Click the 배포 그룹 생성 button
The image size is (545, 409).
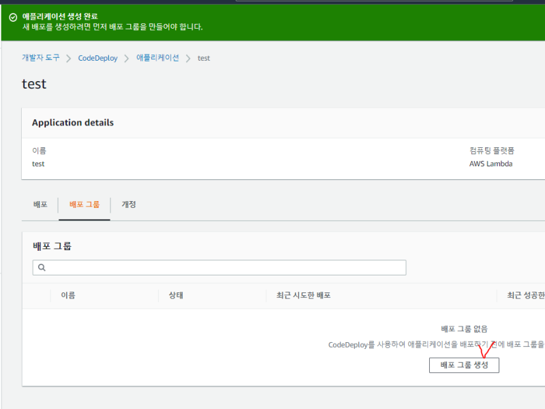pyautogui.click(x=464, y=365)
